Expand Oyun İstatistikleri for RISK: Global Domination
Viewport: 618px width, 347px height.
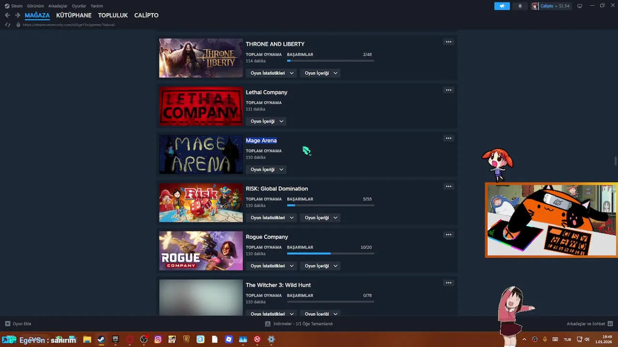coord(272,218)
